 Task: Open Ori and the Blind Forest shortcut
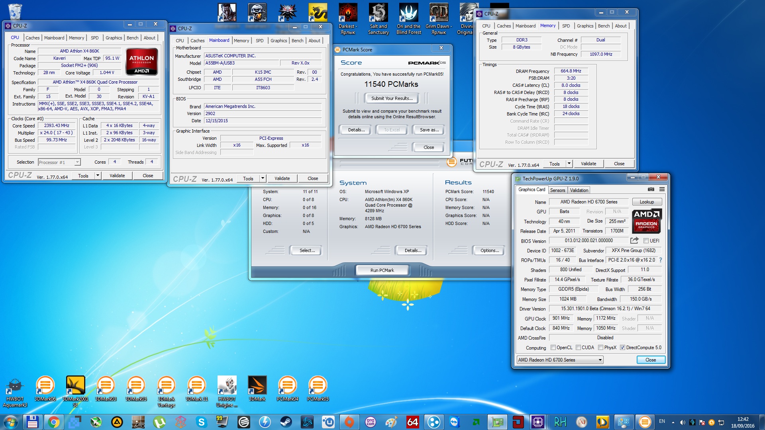tap(408, 19)
